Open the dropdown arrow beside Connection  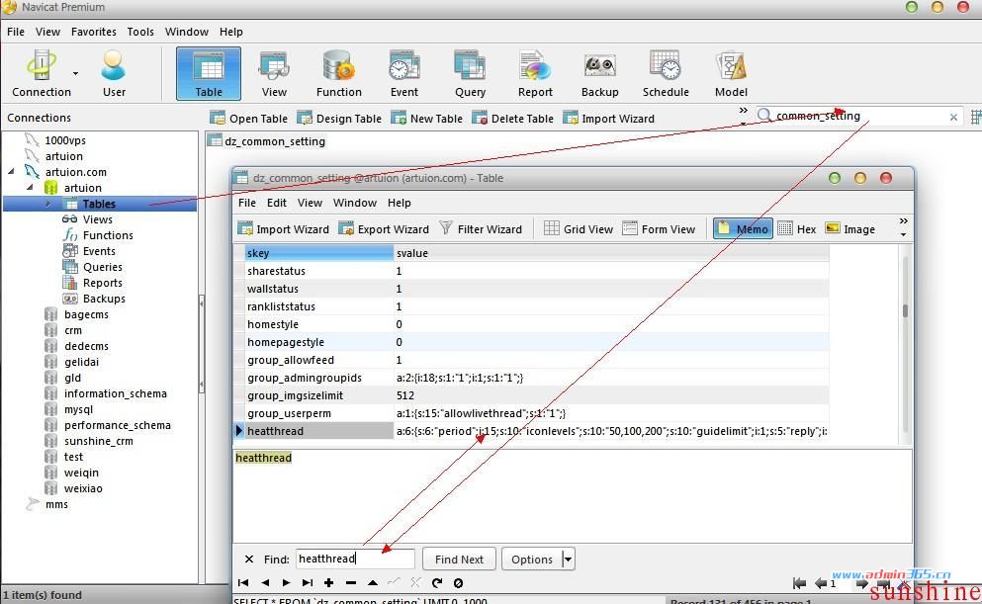[76, 74]
